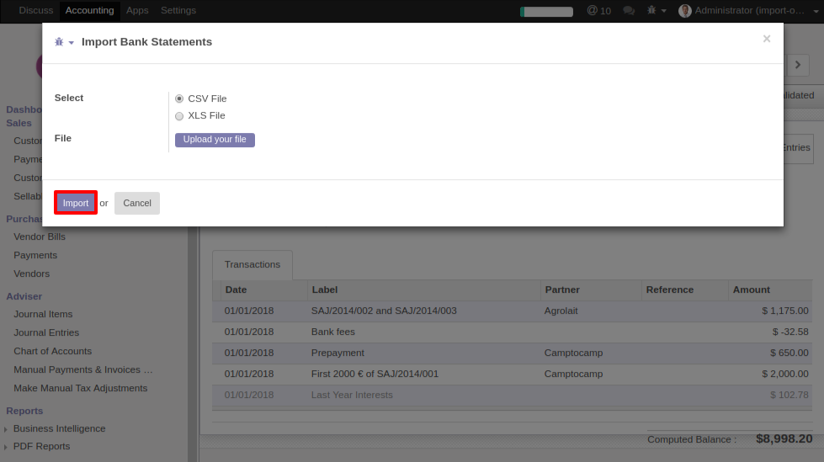
Task: Open the Discuss menu
Action: 36,11
